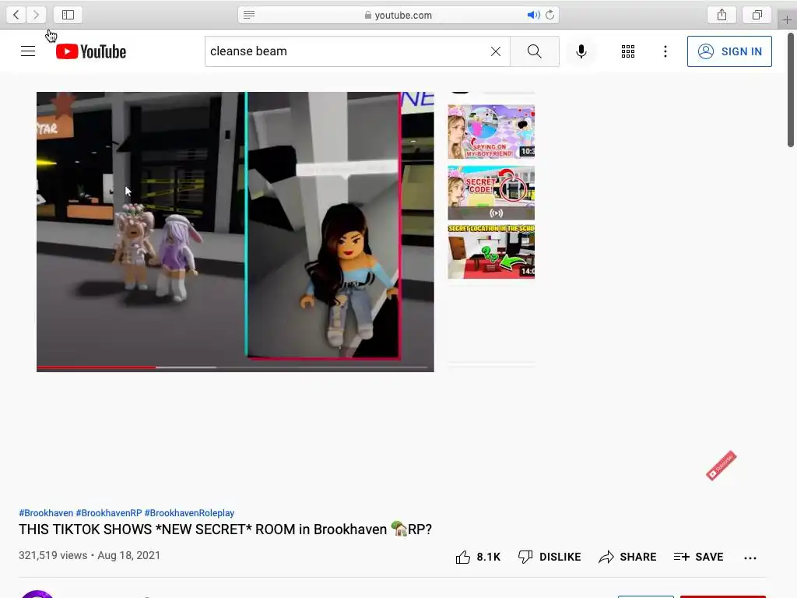Image resolution: width=797 pixels, height=598 pixels.
Task: Clear the search text with X
Action: (x=496, y=51)
